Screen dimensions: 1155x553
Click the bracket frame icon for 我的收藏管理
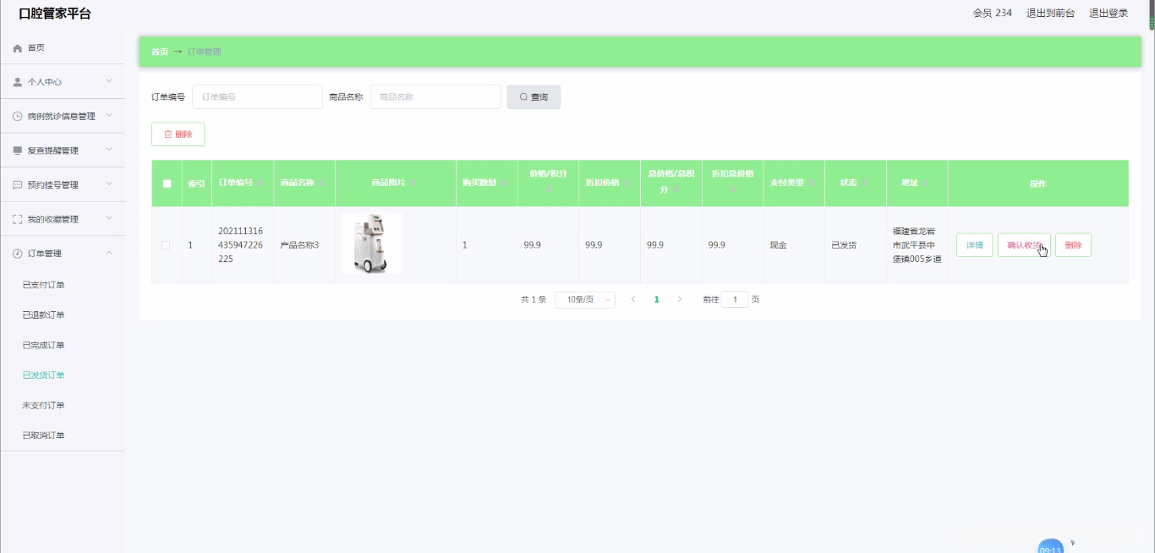[18, 219]
